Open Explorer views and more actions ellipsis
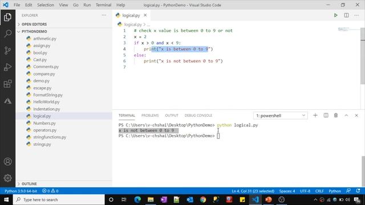This screenshot has width=365, height=205. 104,15
